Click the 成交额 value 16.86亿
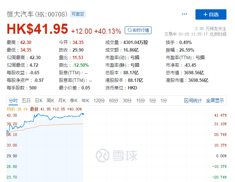This screenshot has width=235, height=182. coord(131,50)
